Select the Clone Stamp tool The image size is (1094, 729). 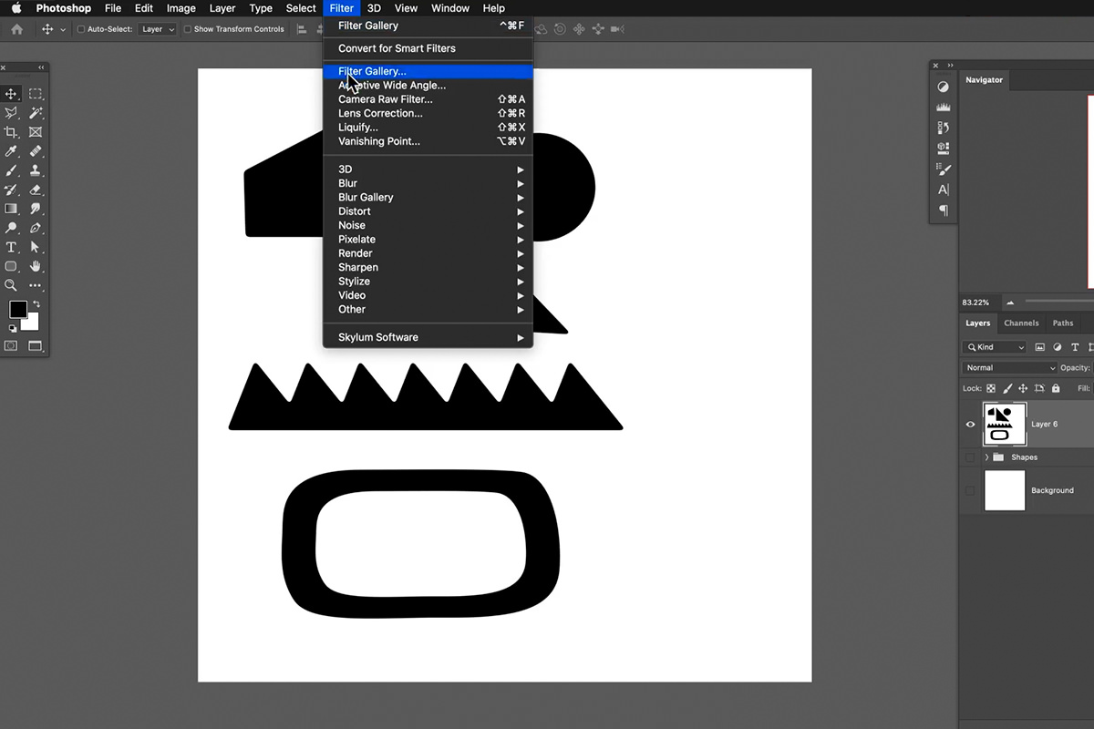pos(36,170)
